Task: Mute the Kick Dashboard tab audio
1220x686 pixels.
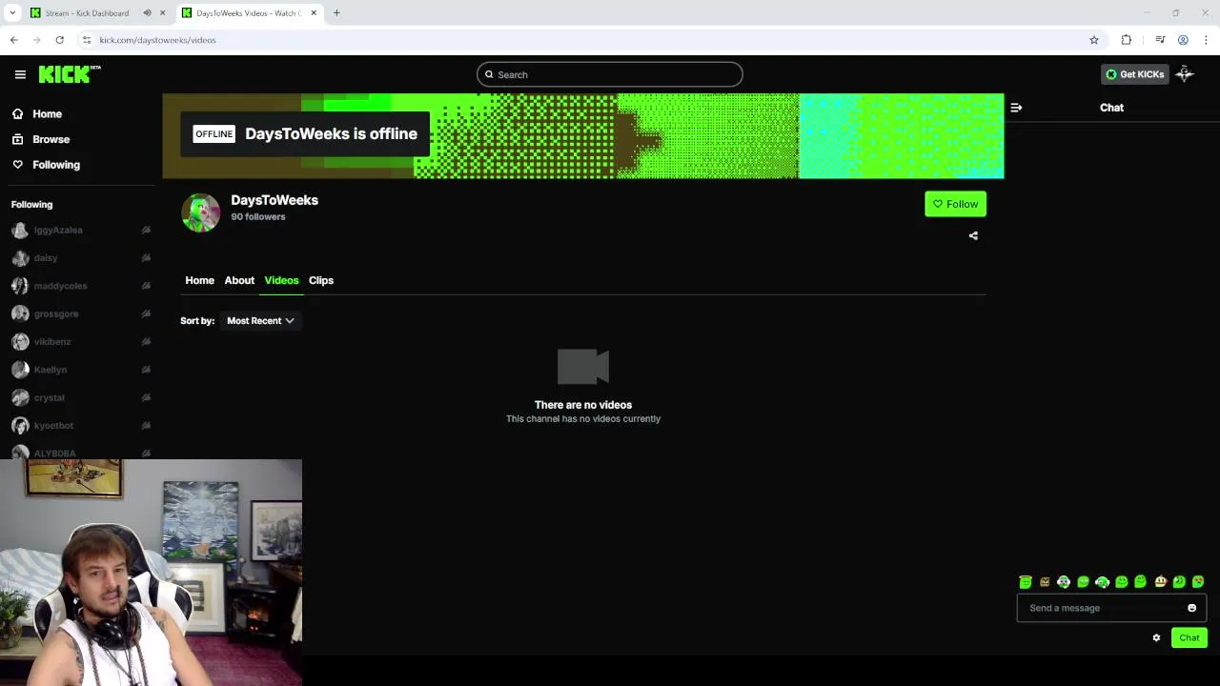Action: coord(147,13)
